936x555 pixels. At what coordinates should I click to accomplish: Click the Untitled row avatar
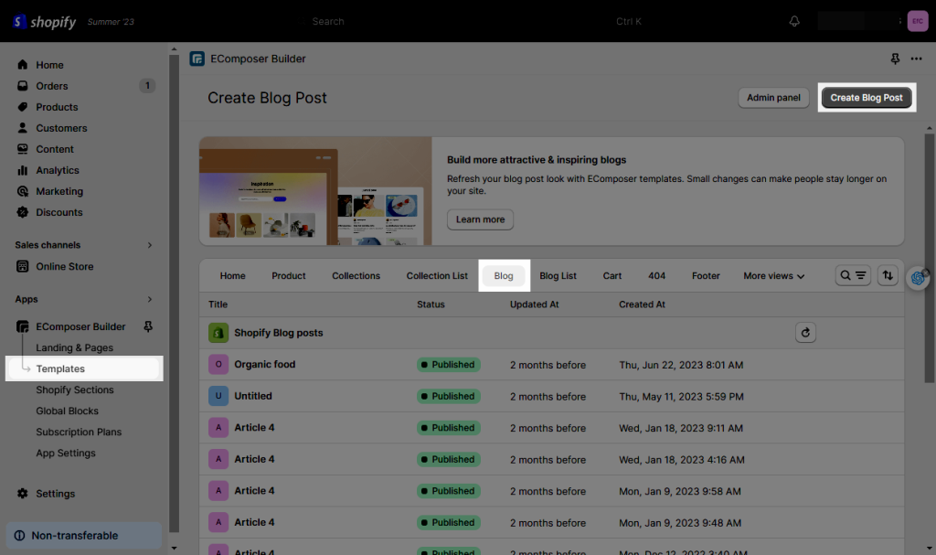(x=218, y=396)
